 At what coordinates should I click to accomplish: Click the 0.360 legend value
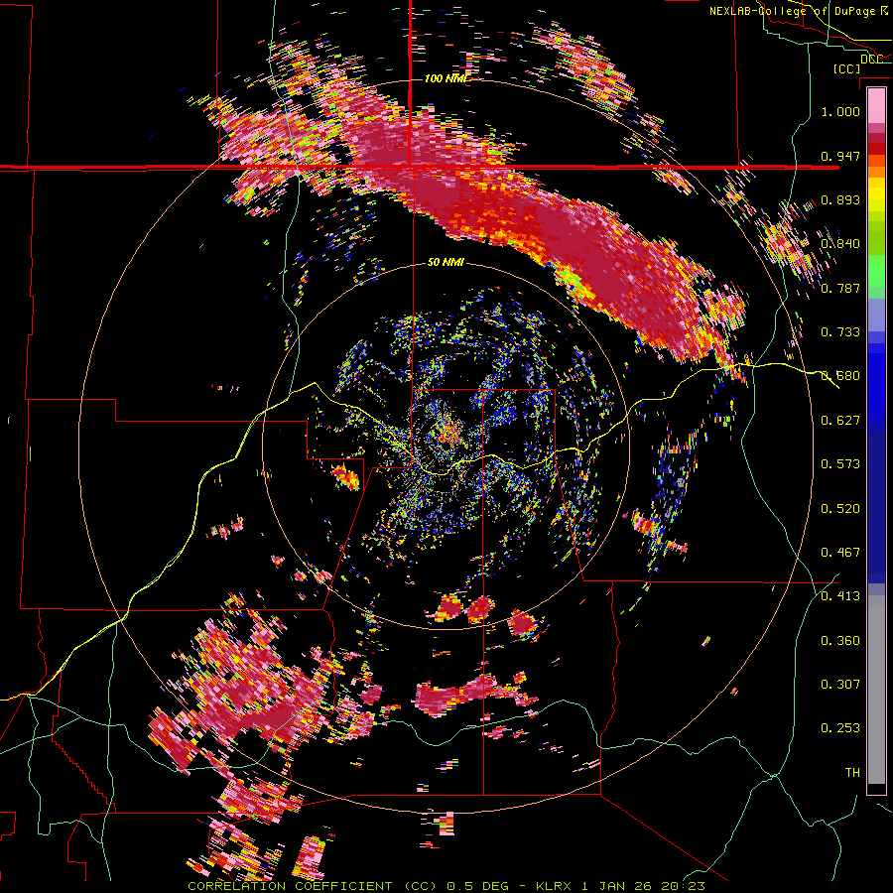(x=840, y=640)
